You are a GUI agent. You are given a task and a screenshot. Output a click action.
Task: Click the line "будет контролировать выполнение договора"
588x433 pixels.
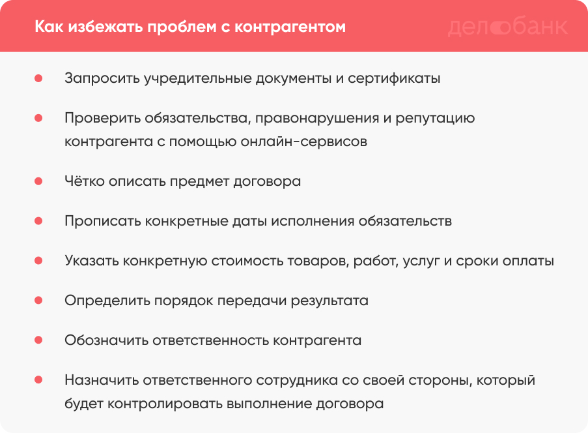click(224, 403)
